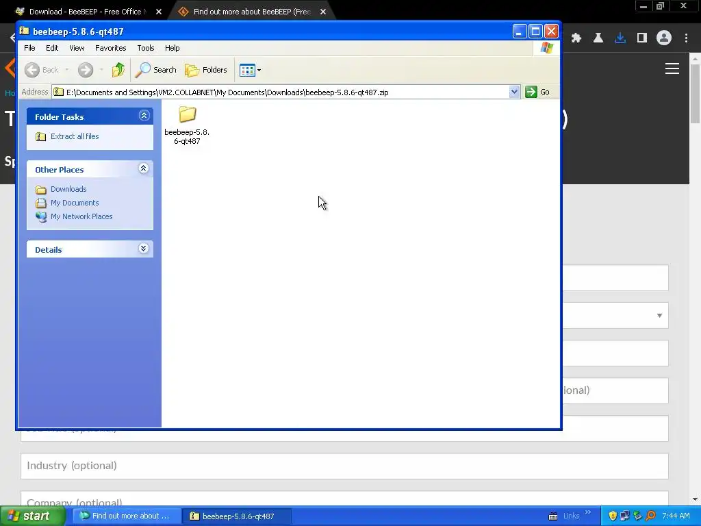Expand the Address bar dropdown
The image size is (701, 526).
pyautogui.click(x=514, y=92)
